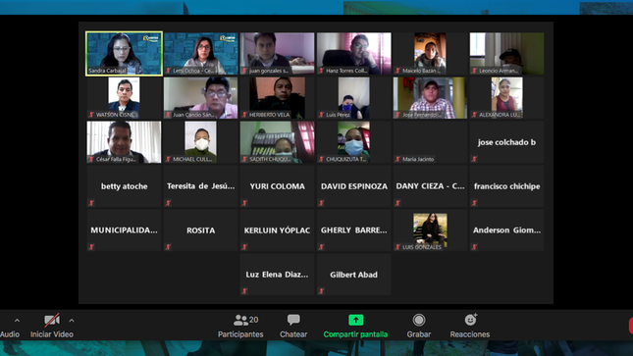This screenshot has height=356, width=633.
Task: Expand the audio options chevron
Action: point(17,321)
